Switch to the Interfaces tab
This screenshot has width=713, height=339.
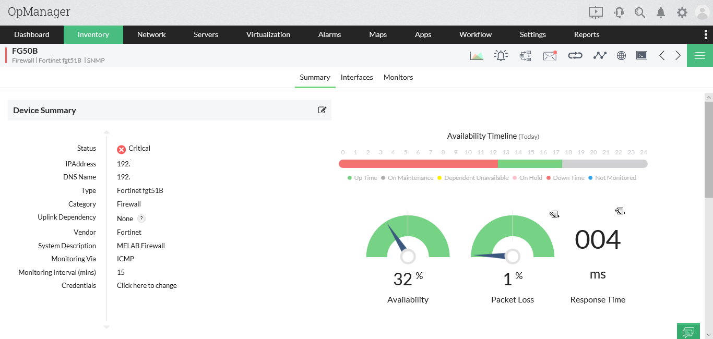[356, 77]
